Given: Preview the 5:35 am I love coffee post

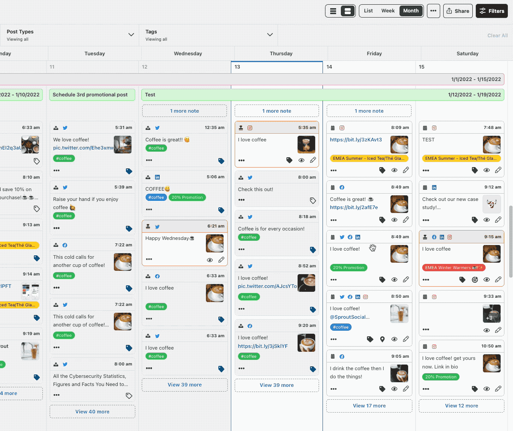Looking at the screenshot, I should point(301,160).
